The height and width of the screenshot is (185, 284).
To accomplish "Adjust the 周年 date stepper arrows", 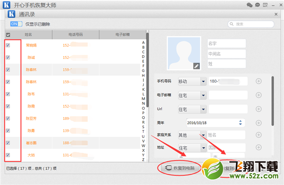I will 240,123.
